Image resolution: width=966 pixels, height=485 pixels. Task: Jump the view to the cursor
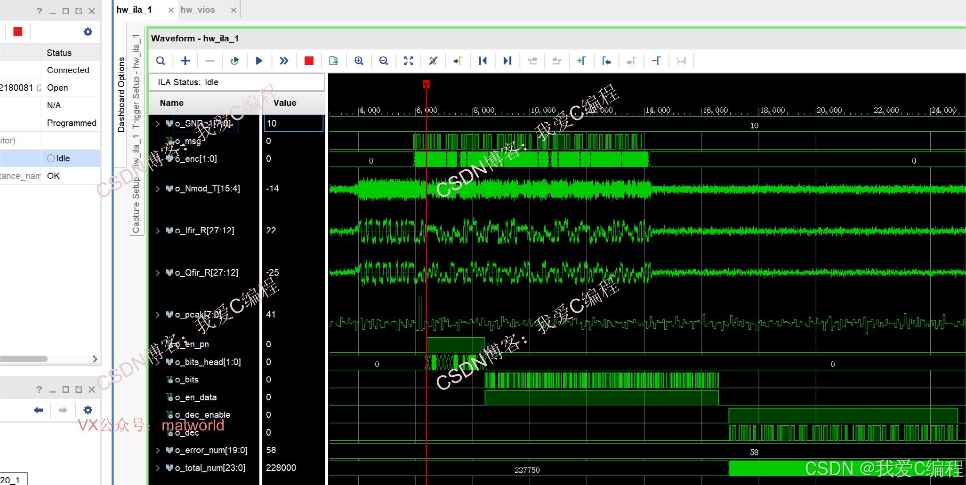click(x=458, y=61)
